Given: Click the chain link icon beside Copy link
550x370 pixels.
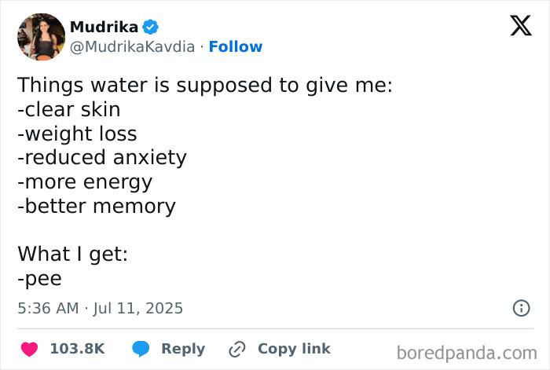Looking at the screenshot, I should point(237,349).
